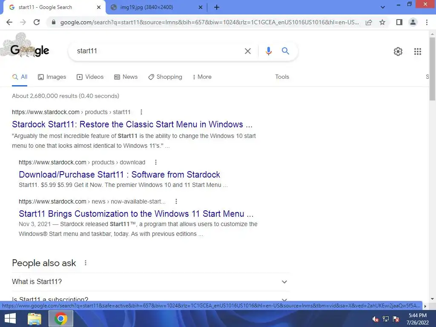
Task: Clear the search box with the X icon
Action: [248, 51]
